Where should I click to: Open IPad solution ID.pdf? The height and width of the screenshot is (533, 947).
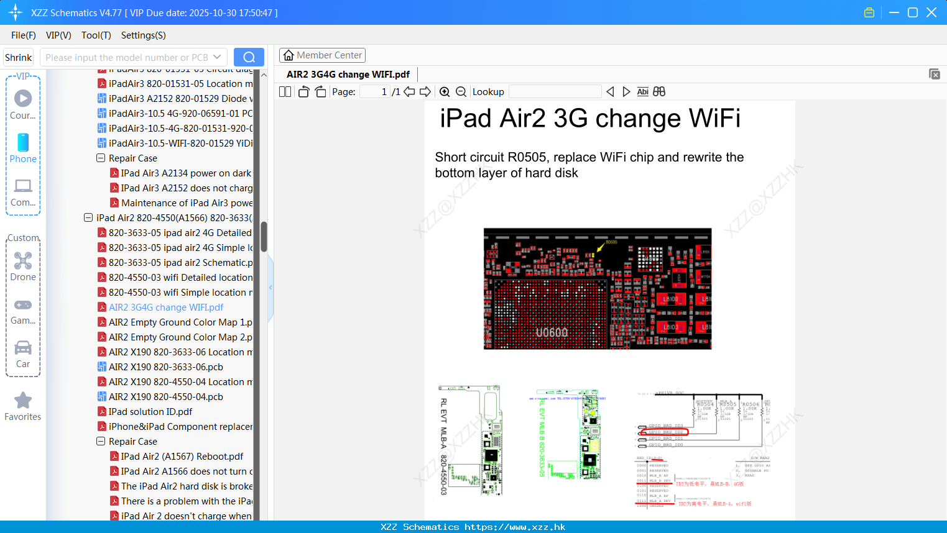click(x=145, y=412)
